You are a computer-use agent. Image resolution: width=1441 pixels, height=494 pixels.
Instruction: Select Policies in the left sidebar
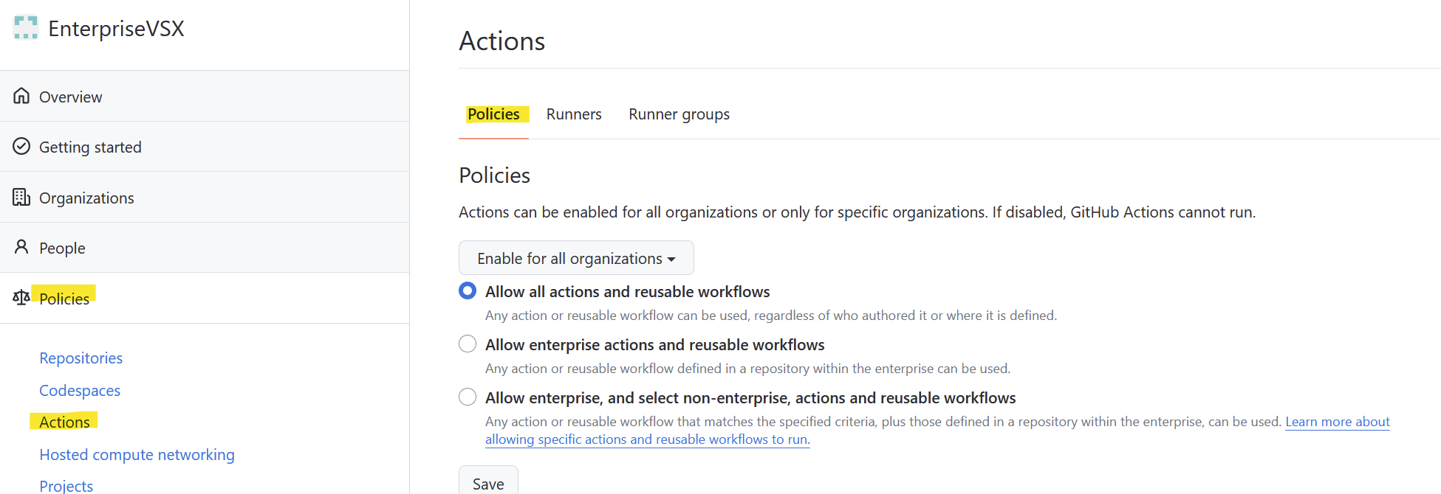[205, 298]
